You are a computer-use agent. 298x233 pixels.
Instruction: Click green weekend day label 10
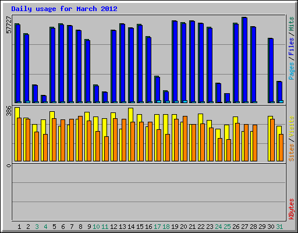point(96,227)
